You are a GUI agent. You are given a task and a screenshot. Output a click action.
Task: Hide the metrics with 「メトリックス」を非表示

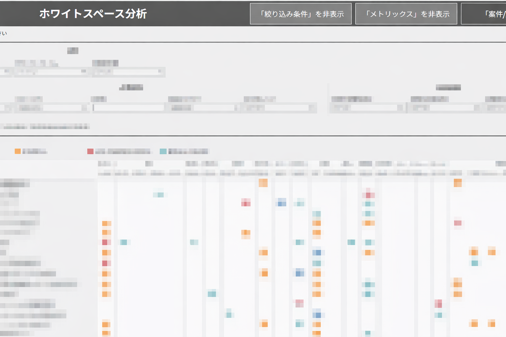[x=406, y=14]
